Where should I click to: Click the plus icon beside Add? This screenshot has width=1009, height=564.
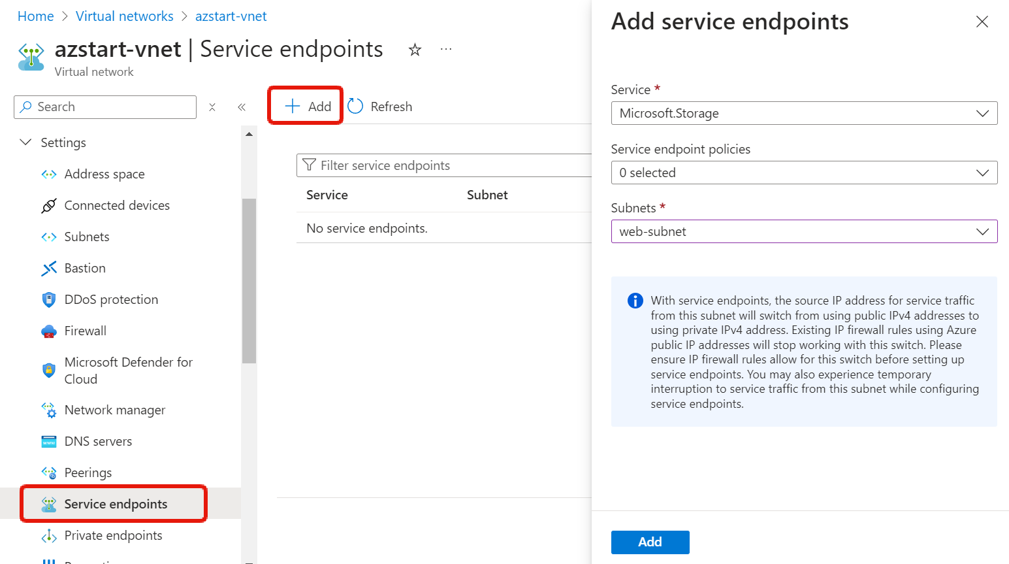pos(293,106)
